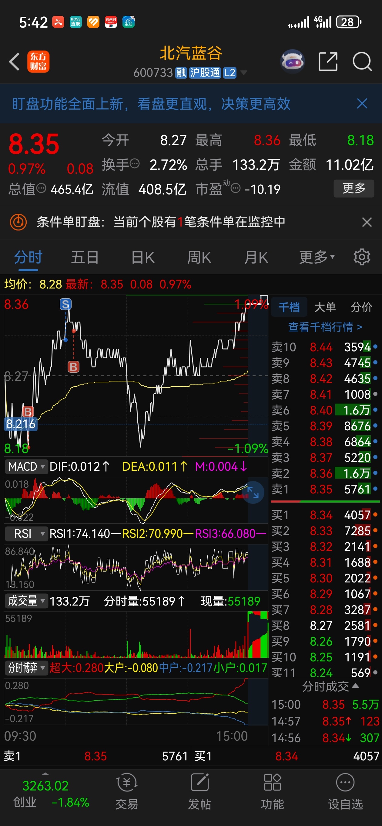This screenshot has height=826, width=382.
Task: Tap bottom bar 买1 8.34 quote
Action: click(x=287, y=756)
